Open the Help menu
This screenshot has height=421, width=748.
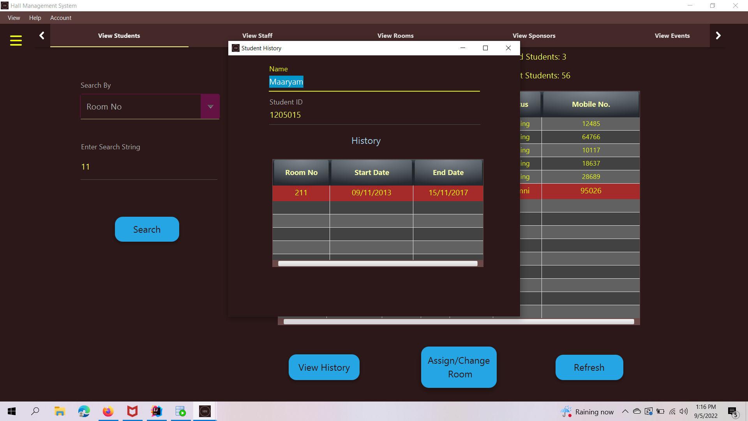point(35,18)
